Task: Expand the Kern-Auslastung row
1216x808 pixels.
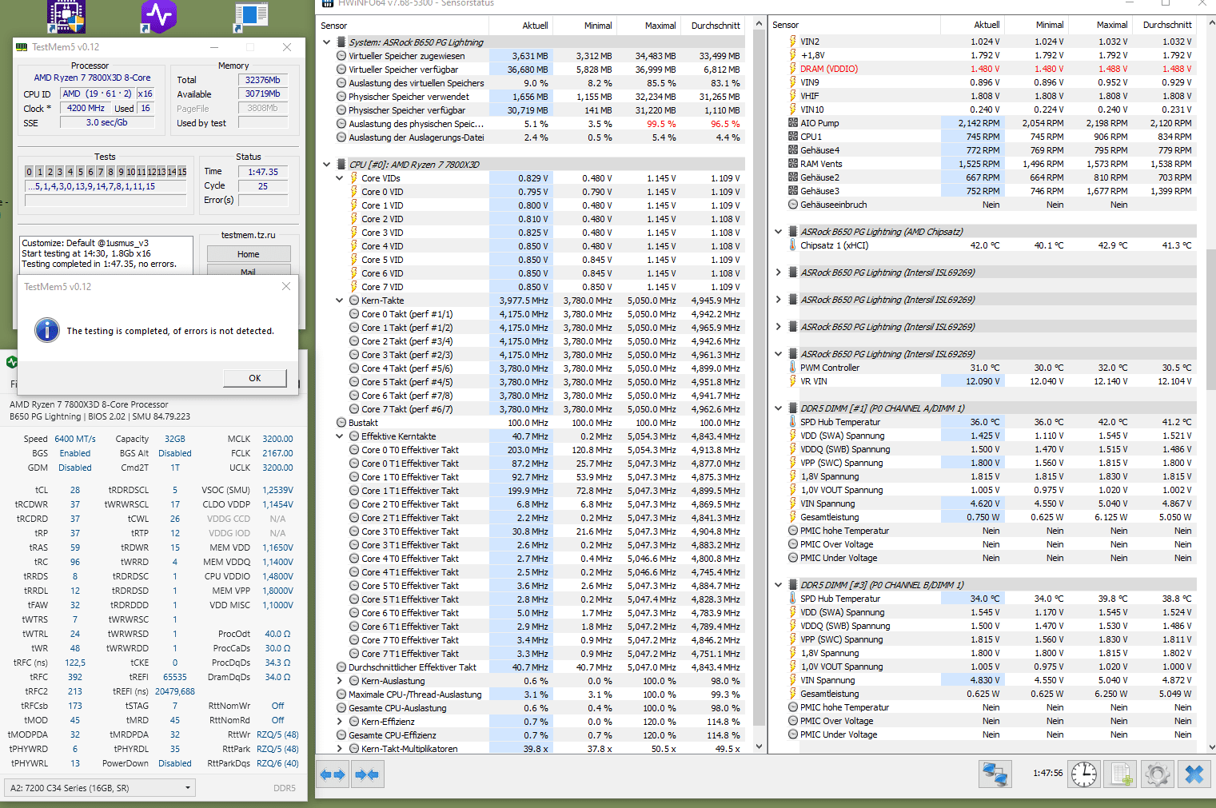Action: pyautogui.click(x=340, y=681)
